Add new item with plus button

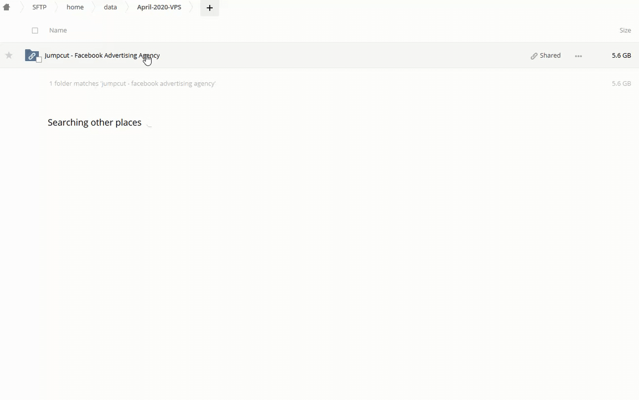(209, 8)
